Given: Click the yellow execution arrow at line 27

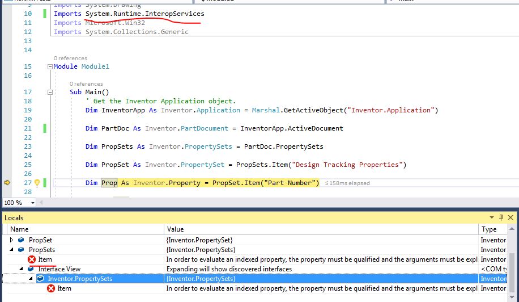Looking at the screenshot, I should pyautogui.click(x=7, y=183).
